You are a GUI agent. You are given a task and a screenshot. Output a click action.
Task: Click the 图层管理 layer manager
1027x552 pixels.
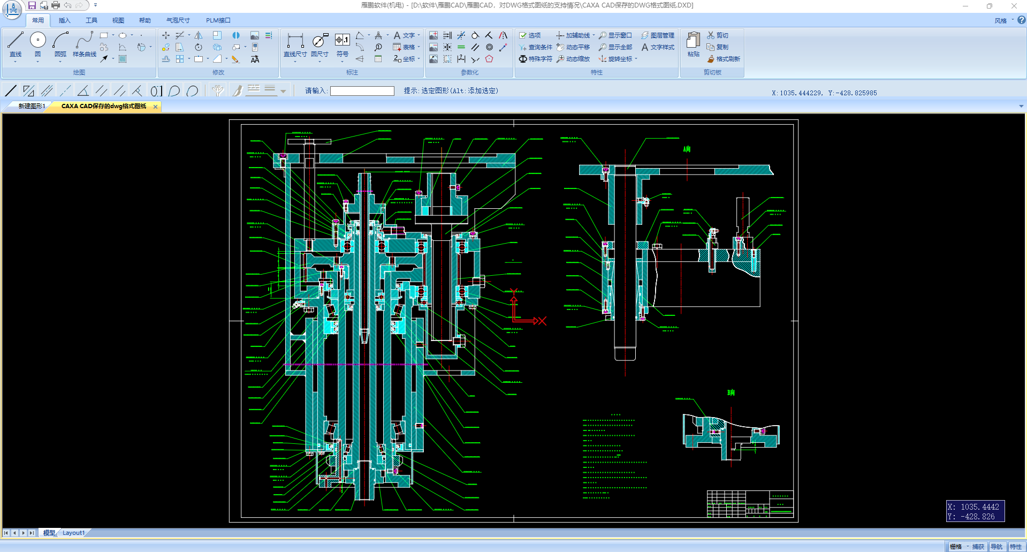coord(658,35)
